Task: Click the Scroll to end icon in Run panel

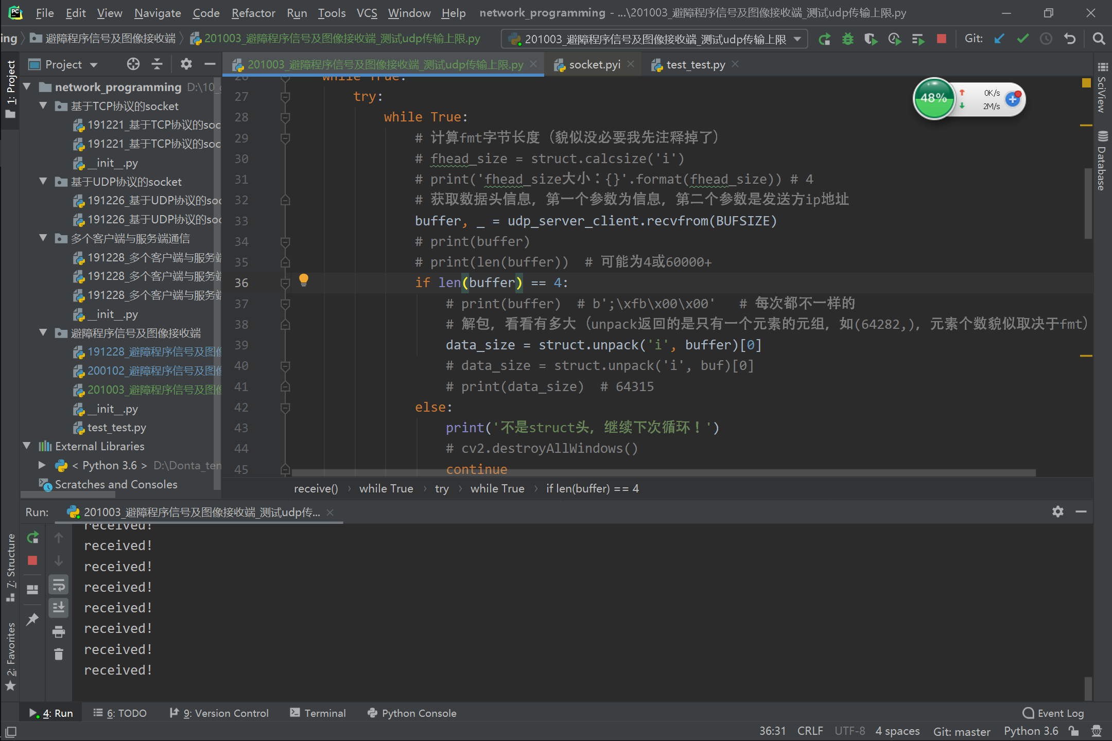Action: (x=60, y=607)
